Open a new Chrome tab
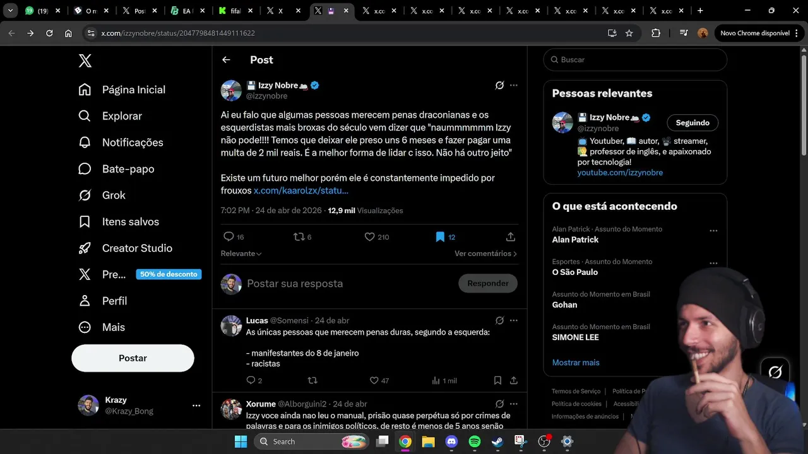Screen dimensions: 808x454 coord(700,11)
